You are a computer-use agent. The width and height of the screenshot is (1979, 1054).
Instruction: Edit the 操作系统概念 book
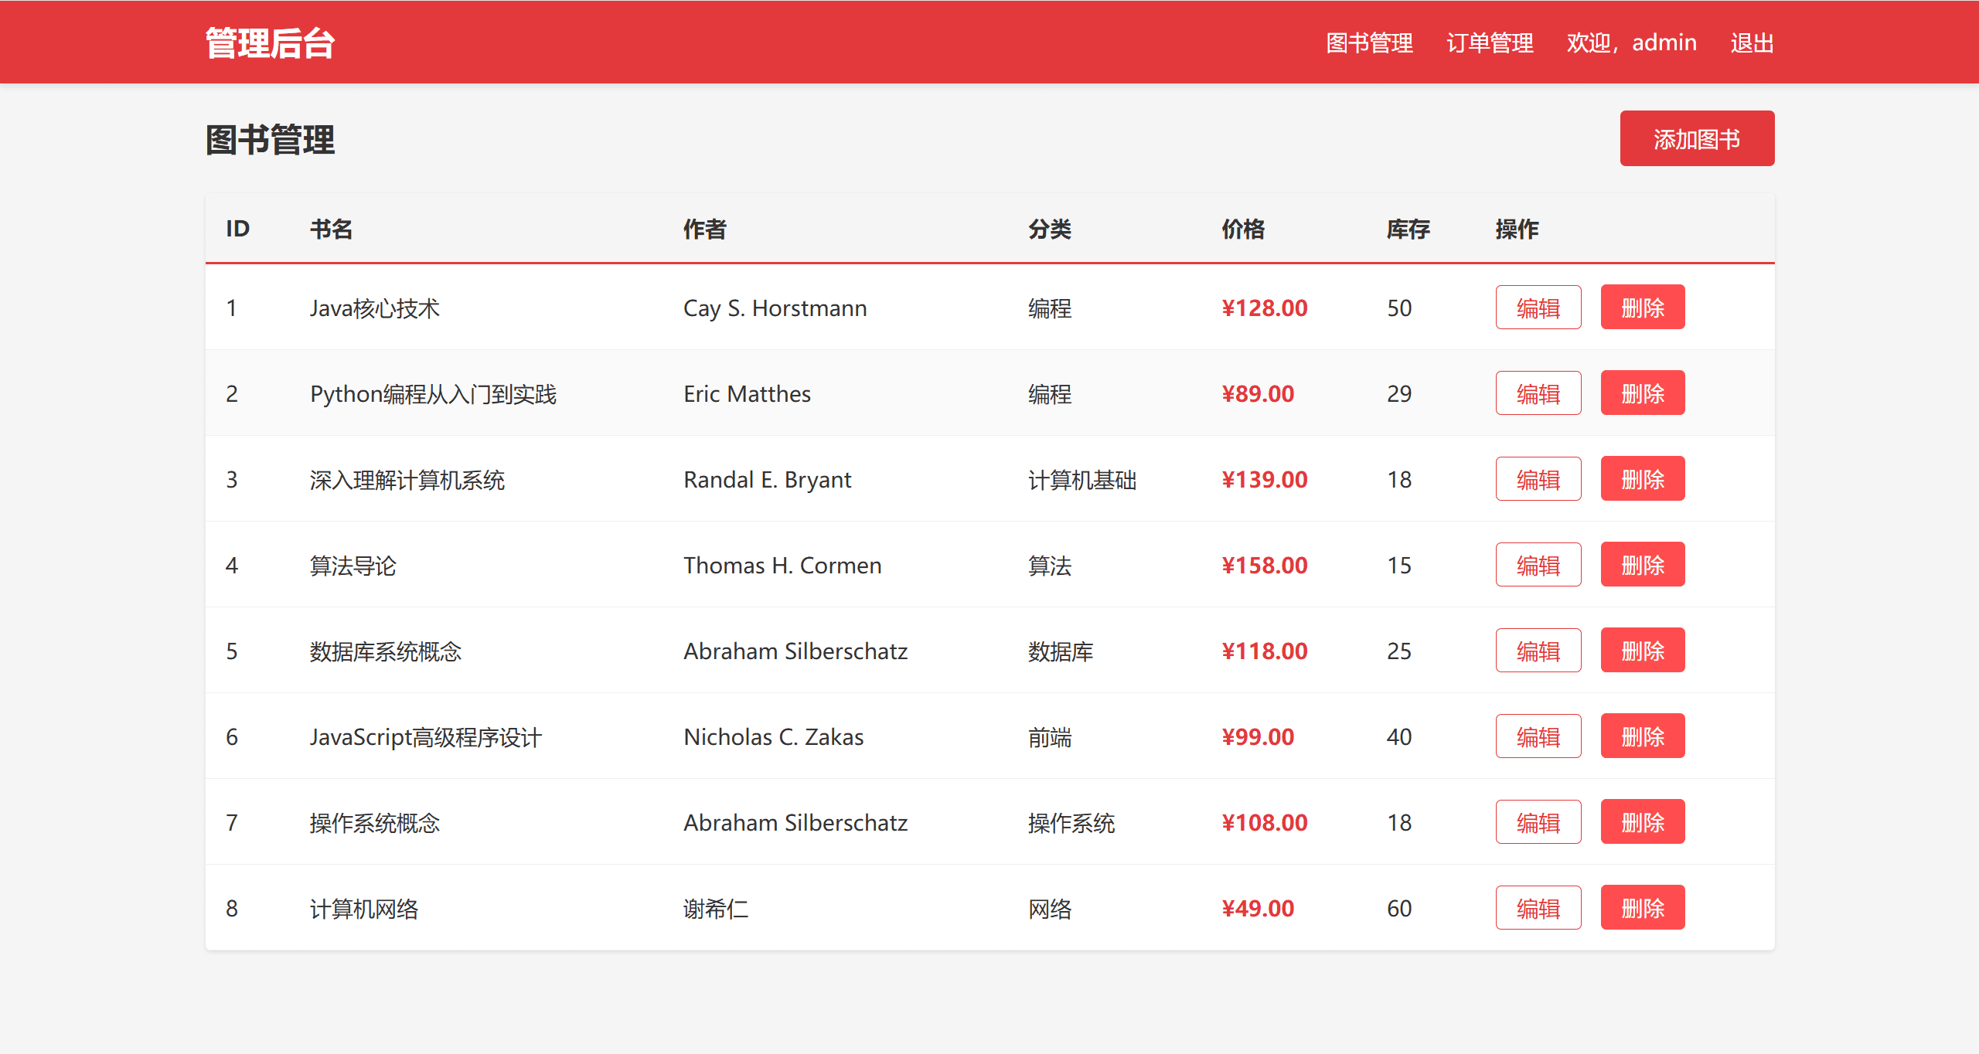1538,821
